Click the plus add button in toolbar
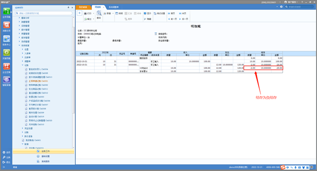The image size is (317, 171). [80, 13]
